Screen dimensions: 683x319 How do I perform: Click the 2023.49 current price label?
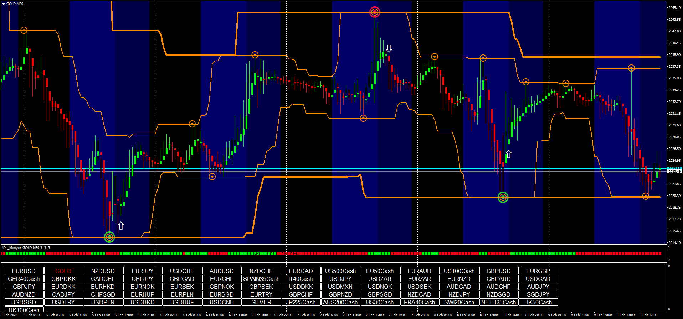674,172
